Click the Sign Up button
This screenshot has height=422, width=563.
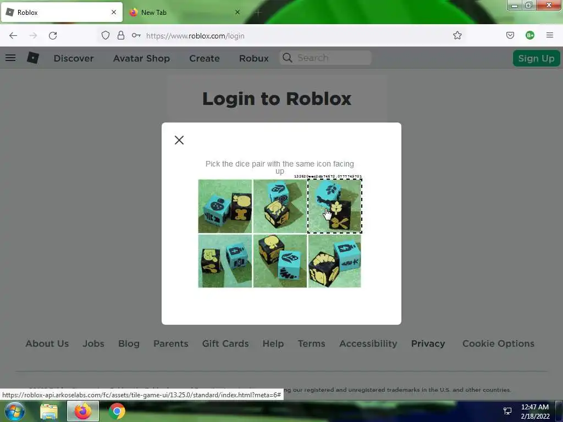tap(536, 58)
